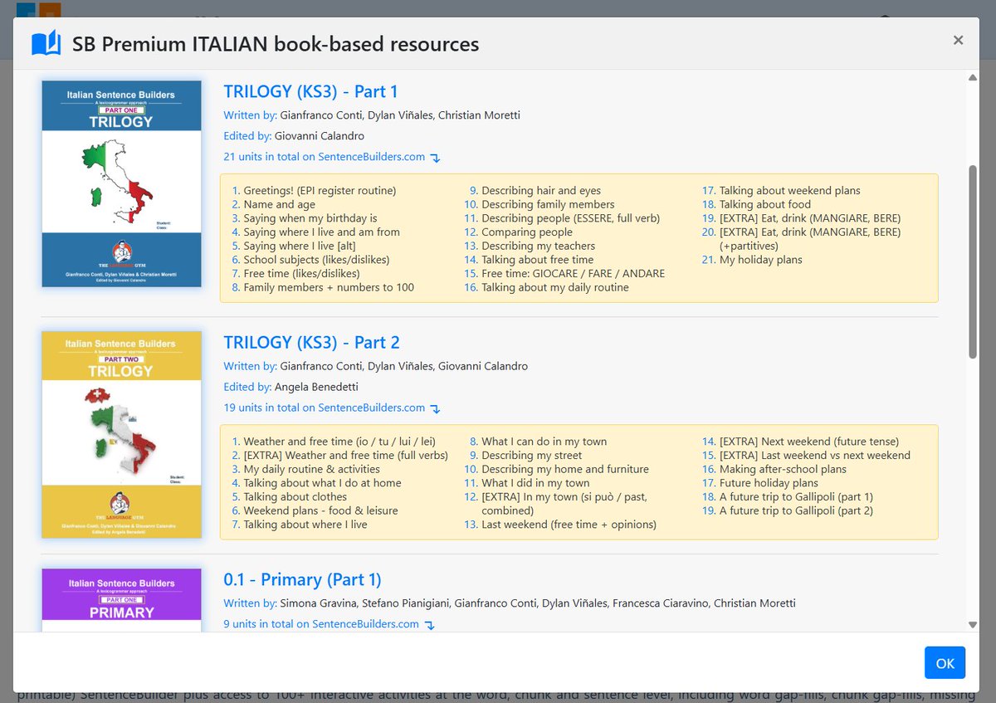Select unit 'What I can do in my town'
This screenshot has height=703, width=996.
(x=544, y=442)
